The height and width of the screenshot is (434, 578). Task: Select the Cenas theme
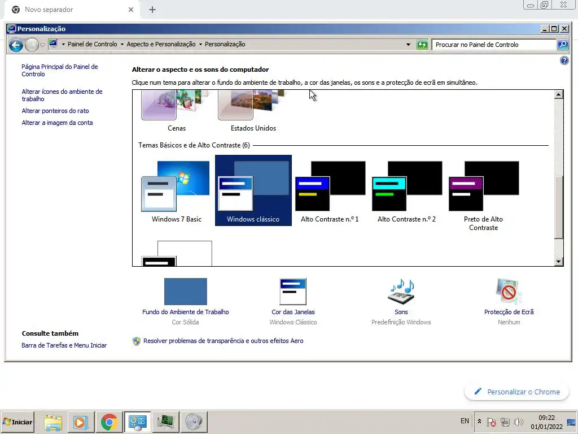[177, 111]
